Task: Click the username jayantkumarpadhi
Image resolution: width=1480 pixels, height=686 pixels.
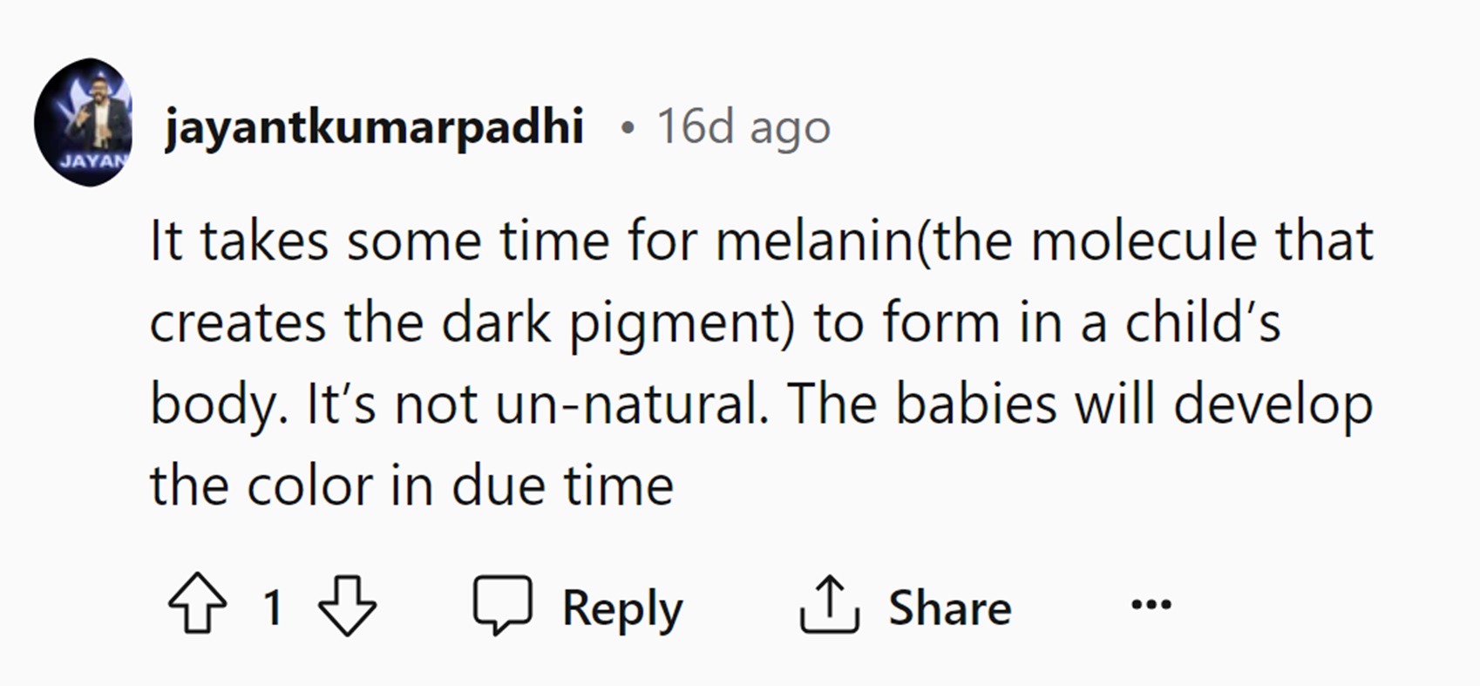Action: (374, 126)
